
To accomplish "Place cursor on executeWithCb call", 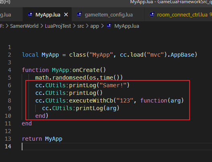I will [x=91, y=100].
